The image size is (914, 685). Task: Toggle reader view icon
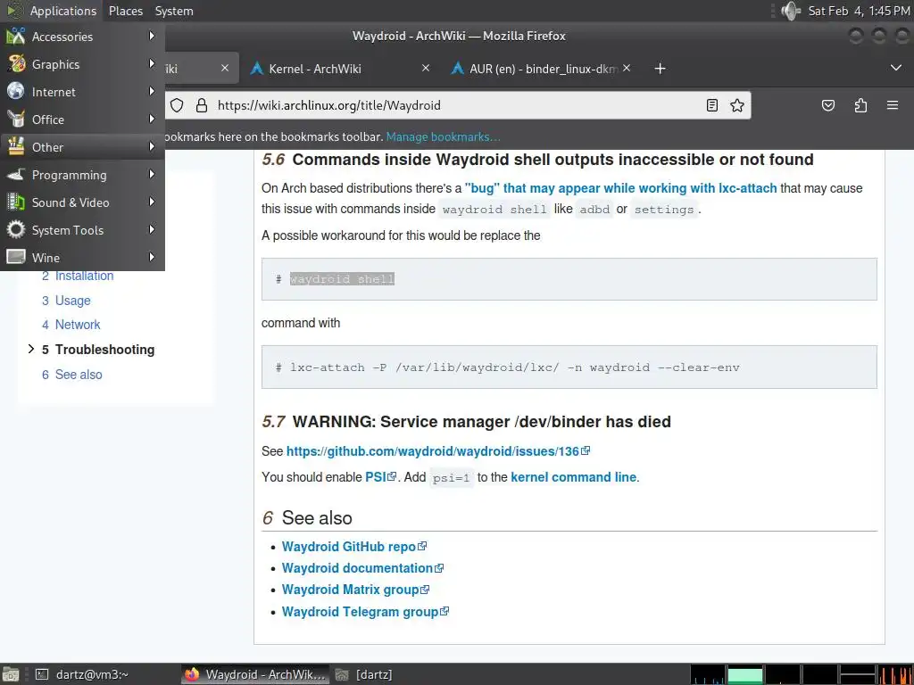711,105
